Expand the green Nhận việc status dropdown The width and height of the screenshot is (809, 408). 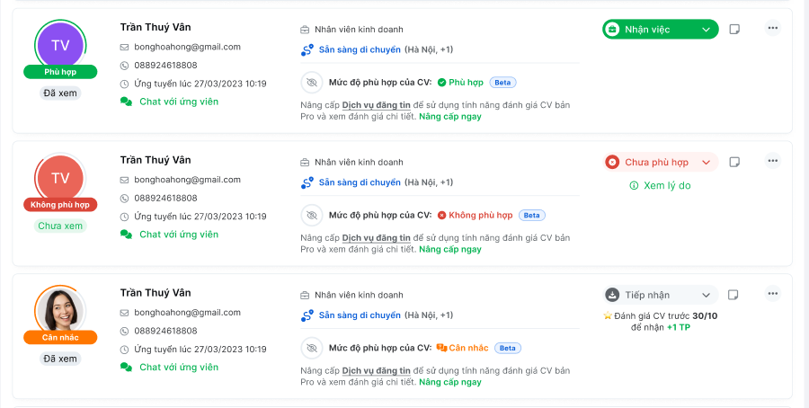(661, 30)
